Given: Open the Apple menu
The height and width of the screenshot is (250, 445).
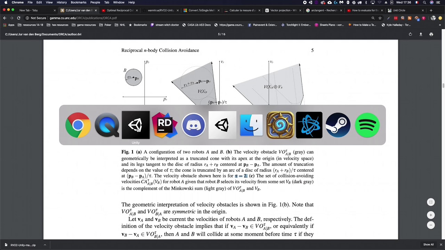Looking at the screenshot, I should [6, 2].
